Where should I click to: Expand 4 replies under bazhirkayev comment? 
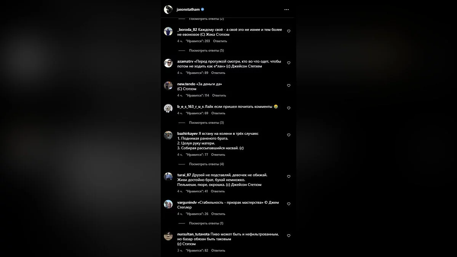click(206, 164)
